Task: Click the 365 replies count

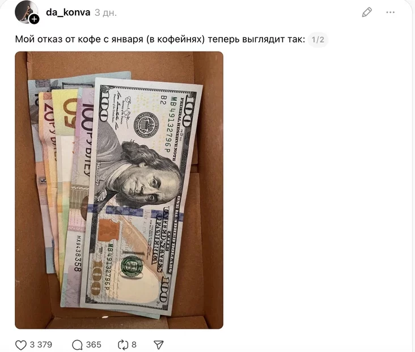Action: point(94,345)
